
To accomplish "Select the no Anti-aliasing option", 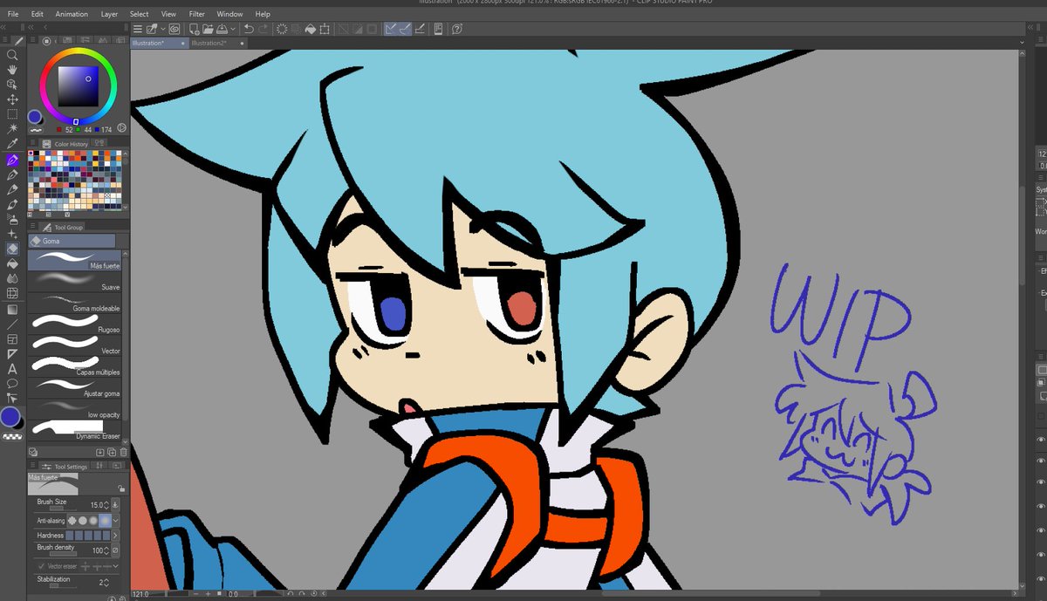I will point(72,521).
